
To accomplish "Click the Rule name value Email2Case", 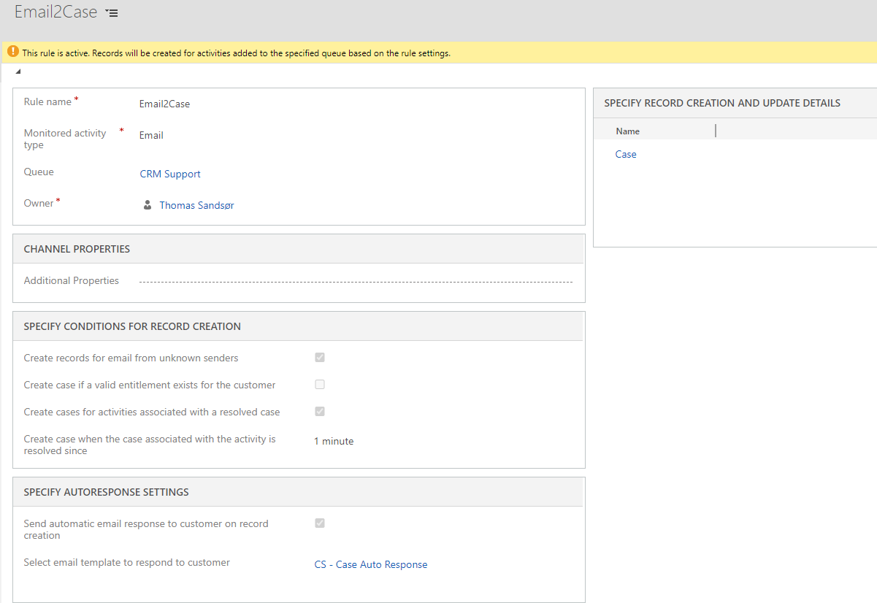I will (164, 104).
